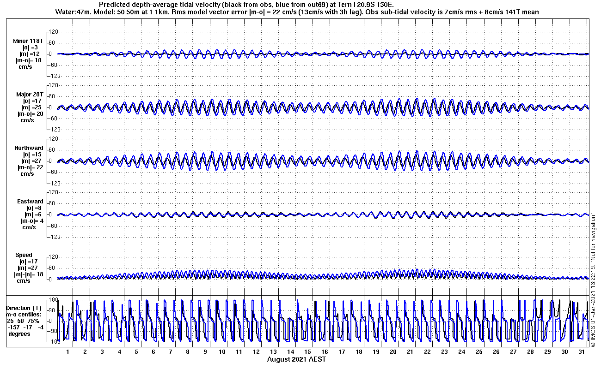The height and width of the screenshot is (369, 601).
Task: Click day '13' on the date axis
Action: [x=273, y=351]
